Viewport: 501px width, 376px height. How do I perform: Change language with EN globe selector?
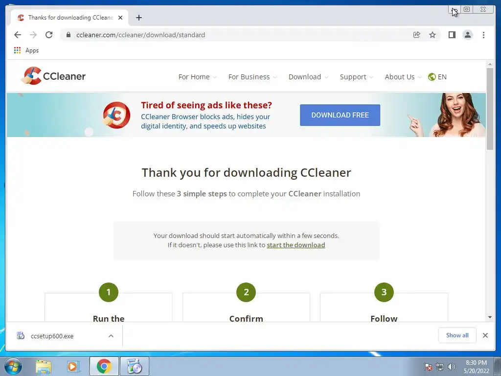[437, 77]
